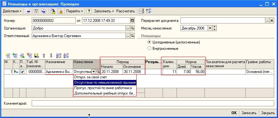Viewport: 278px width, 118px height.
Task: Click the magnifier in Начисление cell
Action: point(98,72)
